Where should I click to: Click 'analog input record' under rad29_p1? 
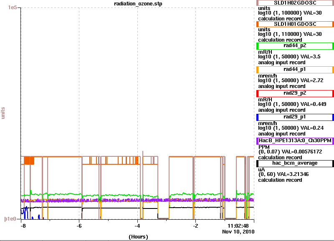281,134
